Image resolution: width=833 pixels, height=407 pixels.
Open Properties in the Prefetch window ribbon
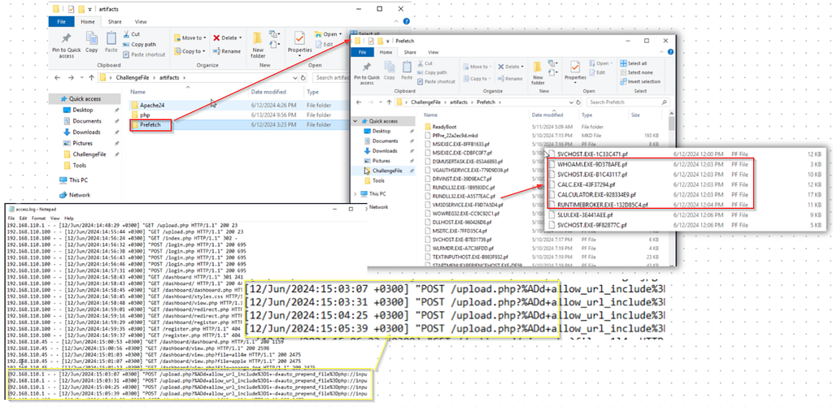(x=575, y=71)
